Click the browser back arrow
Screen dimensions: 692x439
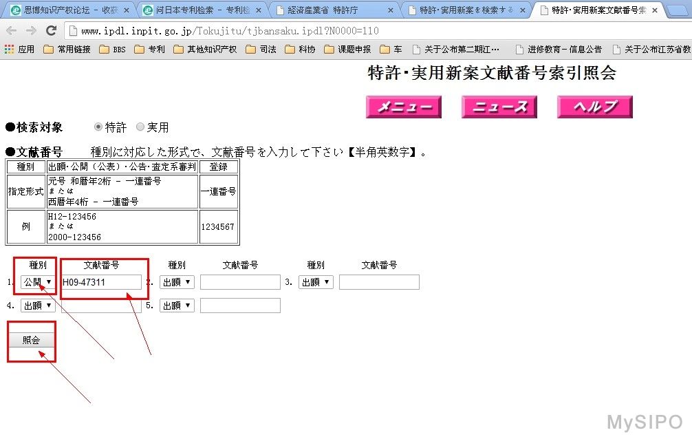pyautogui.click(x=12, y=31)
